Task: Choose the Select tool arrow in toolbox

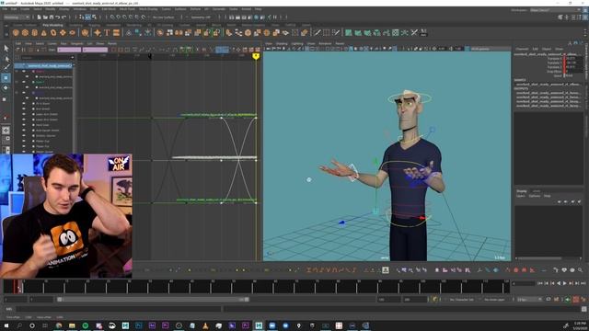Action: 6,48
